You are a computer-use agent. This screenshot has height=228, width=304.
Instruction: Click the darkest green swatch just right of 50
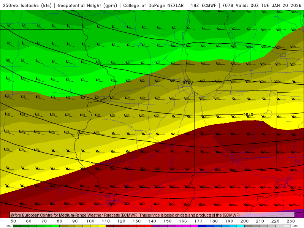coord(17,226)
